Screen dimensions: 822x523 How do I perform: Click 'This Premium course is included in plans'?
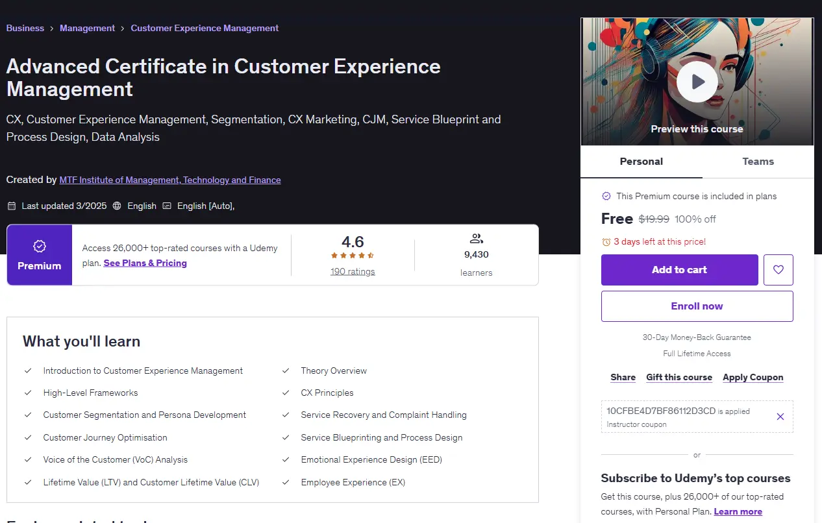[x=697, y=196]
